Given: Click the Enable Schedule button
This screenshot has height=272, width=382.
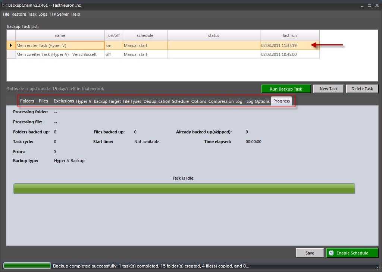Looking at the screenshot, I should pyautogui.click(x=352, y=253).
